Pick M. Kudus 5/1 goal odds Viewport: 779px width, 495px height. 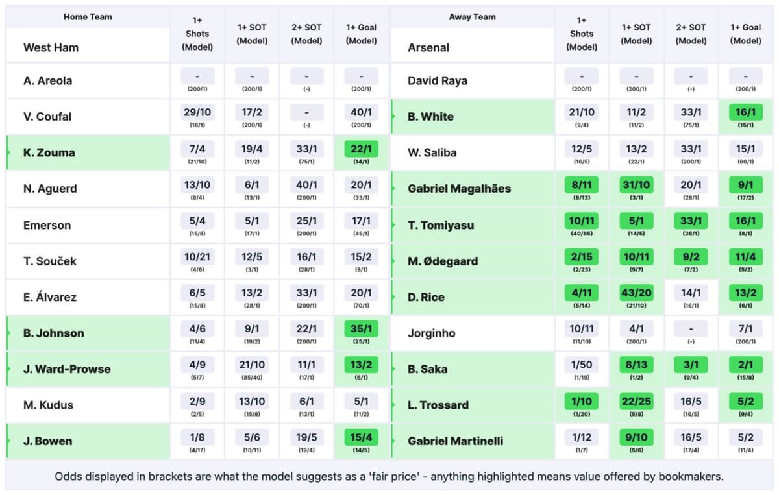(x=361, y=402)
